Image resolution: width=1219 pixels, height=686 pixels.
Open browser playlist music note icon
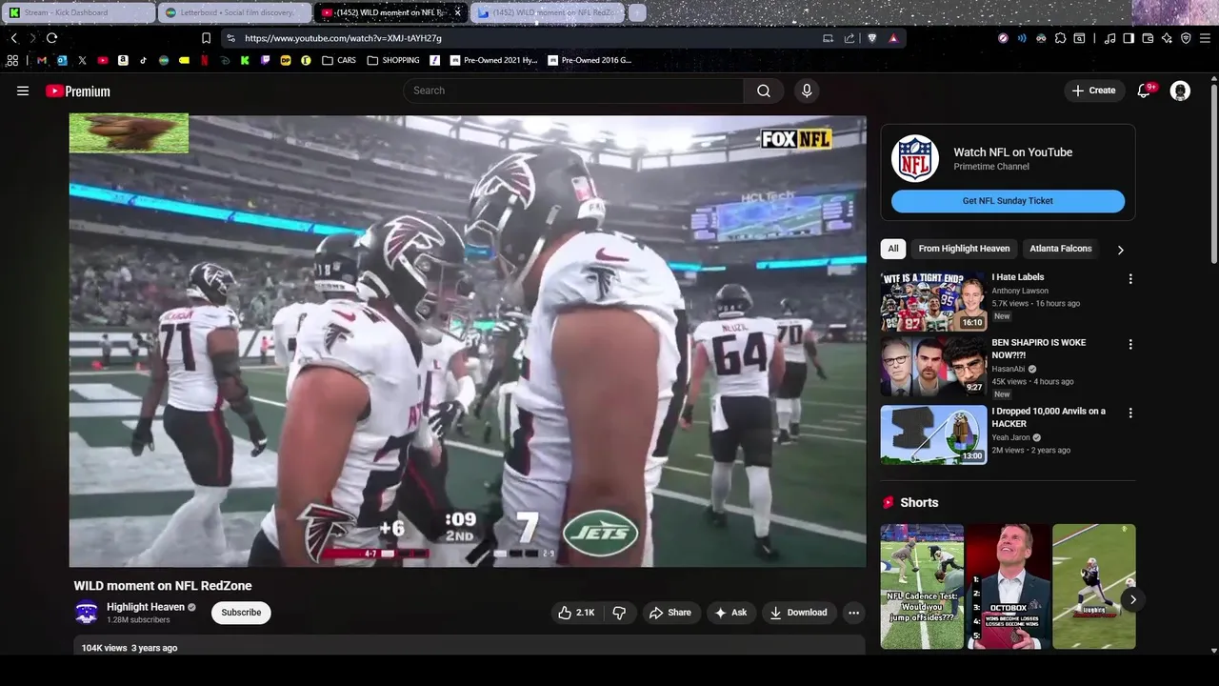point(1110,38)
